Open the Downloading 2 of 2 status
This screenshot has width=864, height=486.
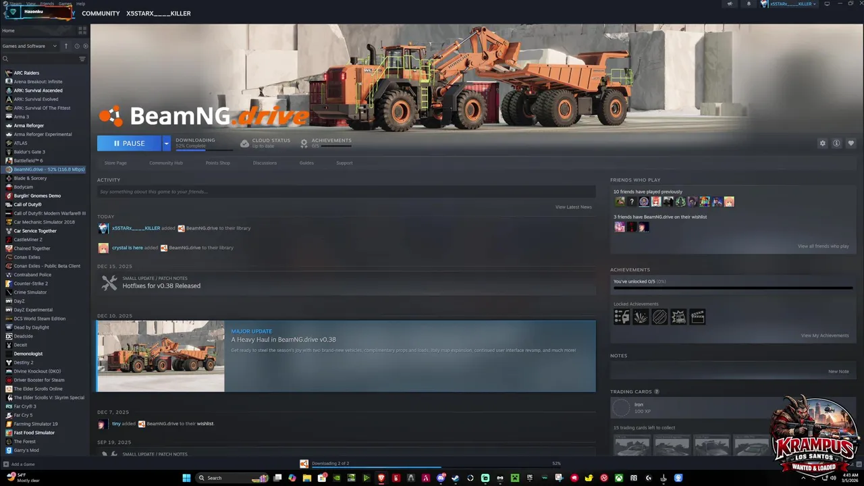point(330,463)
